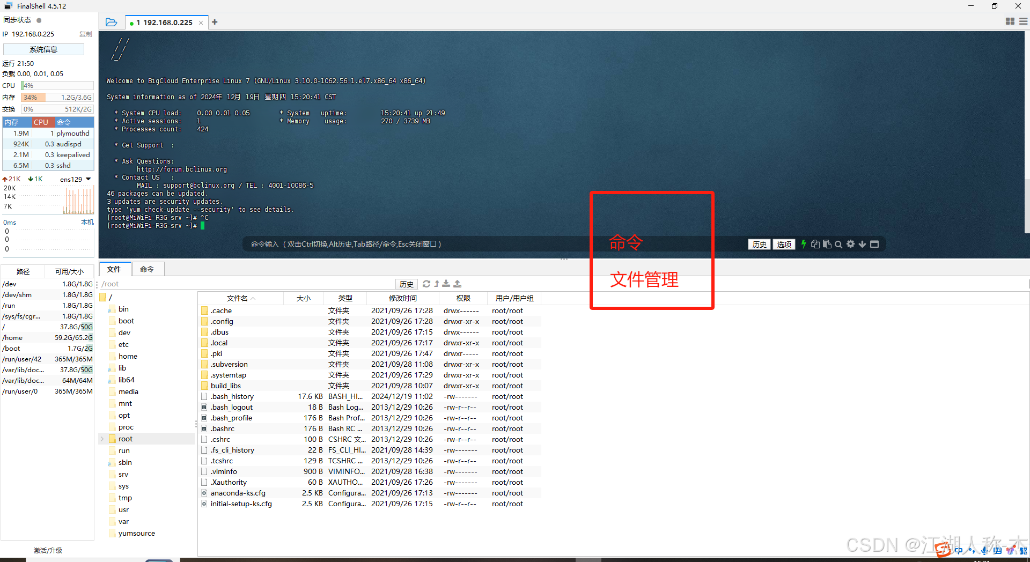Click the down-arrow scroll to bottom icon
Viewport: 1030px width, 562px height.
coord(862,245)
